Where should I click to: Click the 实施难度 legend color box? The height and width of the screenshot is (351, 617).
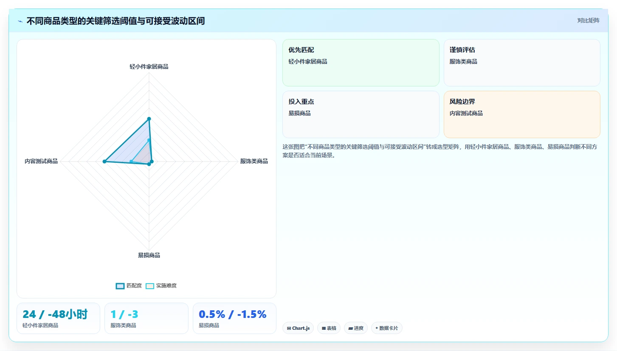click(x=150, y=286)
